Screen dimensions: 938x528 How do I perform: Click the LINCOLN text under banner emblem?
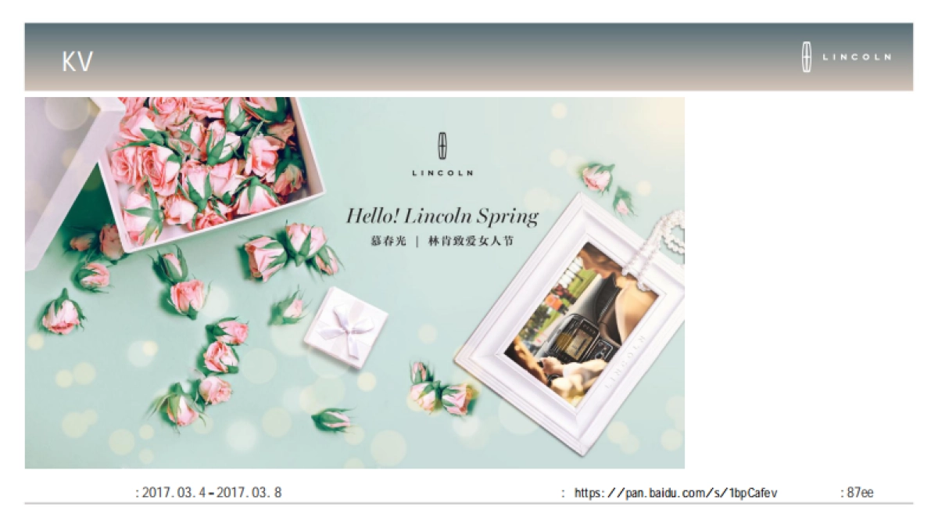click(442, 173)
